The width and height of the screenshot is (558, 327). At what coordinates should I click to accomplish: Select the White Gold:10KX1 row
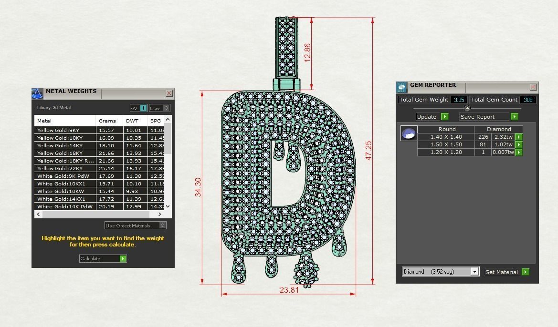click(x=99, y=184)
